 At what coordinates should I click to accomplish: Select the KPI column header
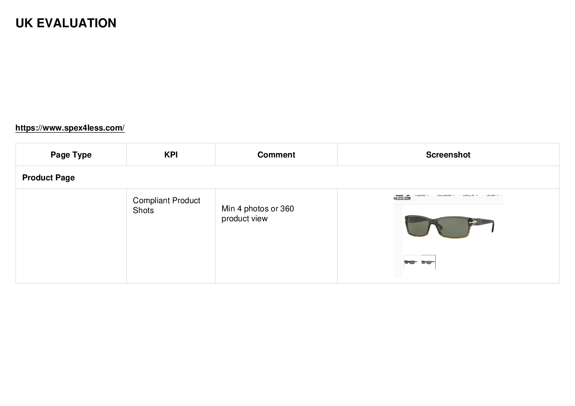point(171,155)
